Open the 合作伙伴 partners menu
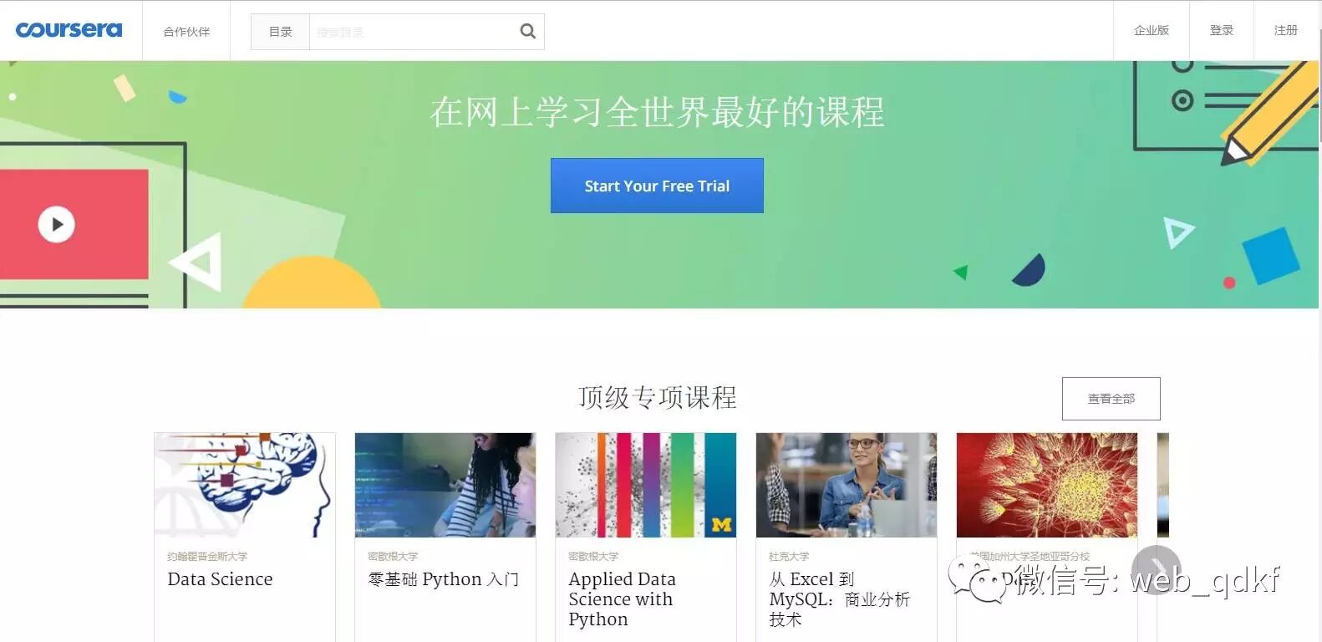 pyautogui.click(x=186, y=32)
